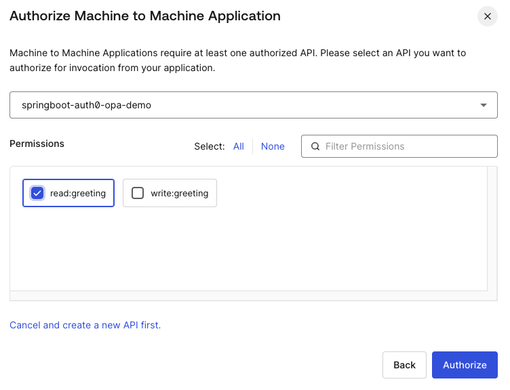This screenshot has width=510, height=390.
Task: Confirm with the Authorize button
Action: [x=465, y=365]
